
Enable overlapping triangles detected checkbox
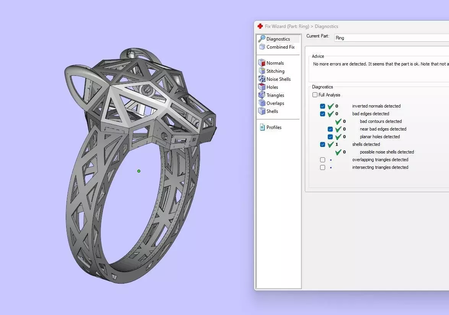(322, 160)
